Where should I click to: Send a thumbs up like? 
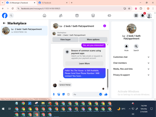point(106,94)
